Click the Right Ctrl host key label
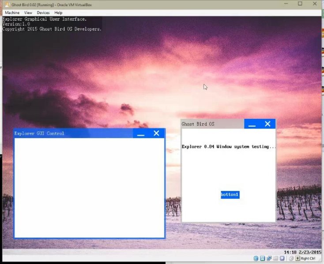Screen dimensions: 324x264 (308, 258)
